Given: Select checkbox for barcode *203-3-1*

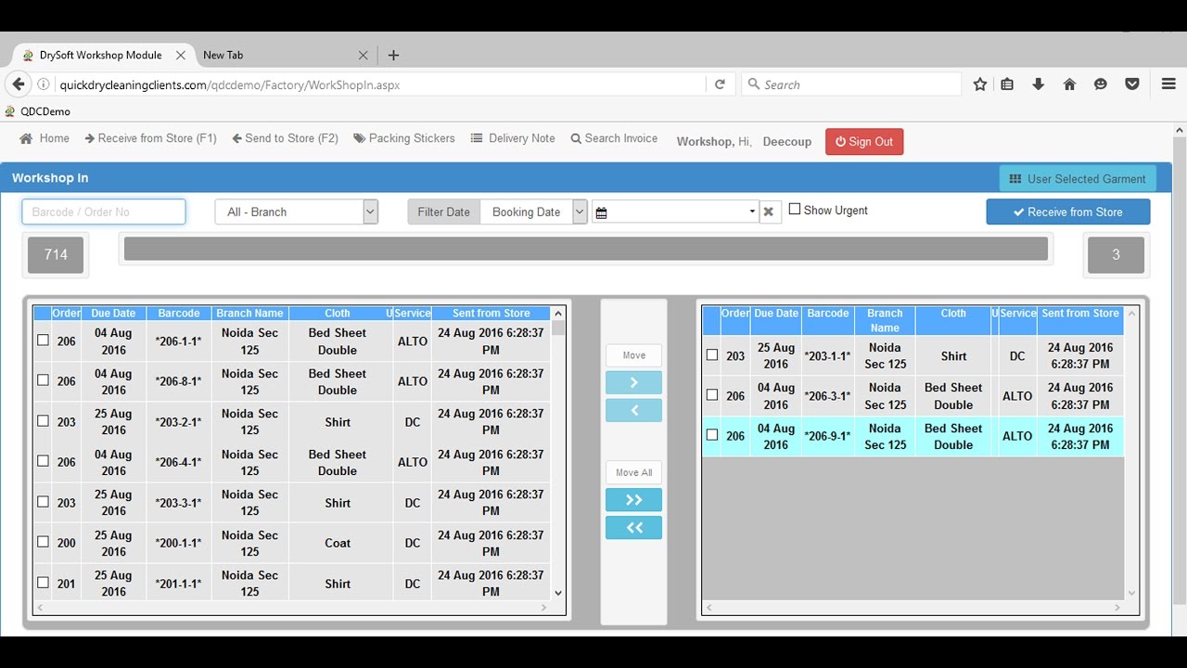Looking at the screenshot, I should pyautogui.click(x=43, y=502).
